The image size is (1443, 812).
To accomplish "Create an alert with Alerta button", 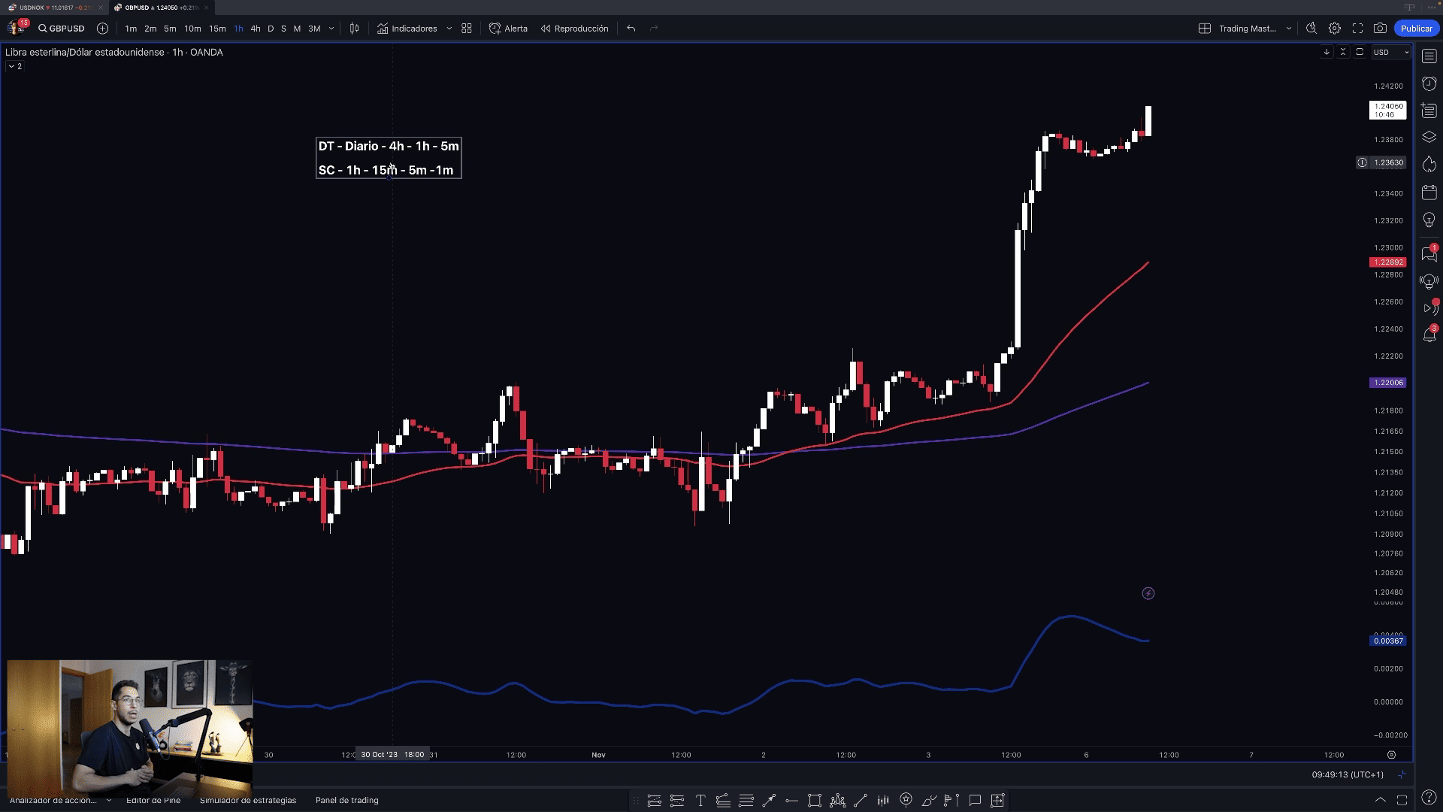I will (x=508, y=29).
